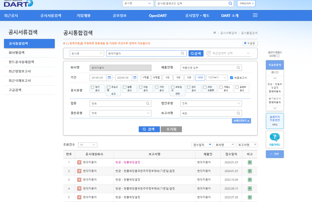312x202 pixels.
Task: Toggle the 창크기 변경시 UI고정 checkbox
Action: 278,56
